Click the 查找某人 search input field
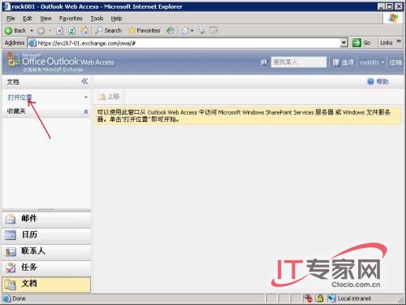Viewport: 406px width, 305px height. tap(299, 62)
